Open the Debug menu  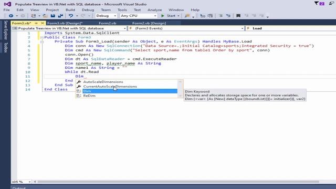pyautogui.click(x=88, y=10)
